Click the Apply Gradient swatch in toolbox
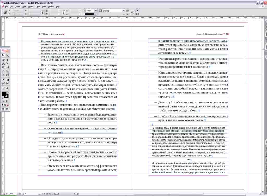 [5, 105]
